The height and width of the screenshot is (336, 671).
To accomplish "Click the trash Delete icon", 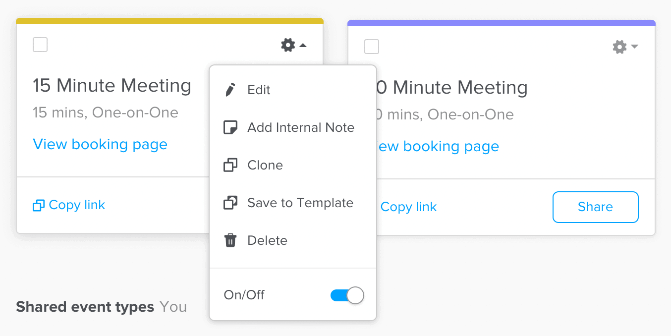I will pos(230,240).
